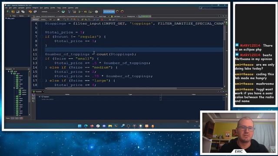Open the Source menu
This screenshot has width=278, height=156.
(28, 8)
